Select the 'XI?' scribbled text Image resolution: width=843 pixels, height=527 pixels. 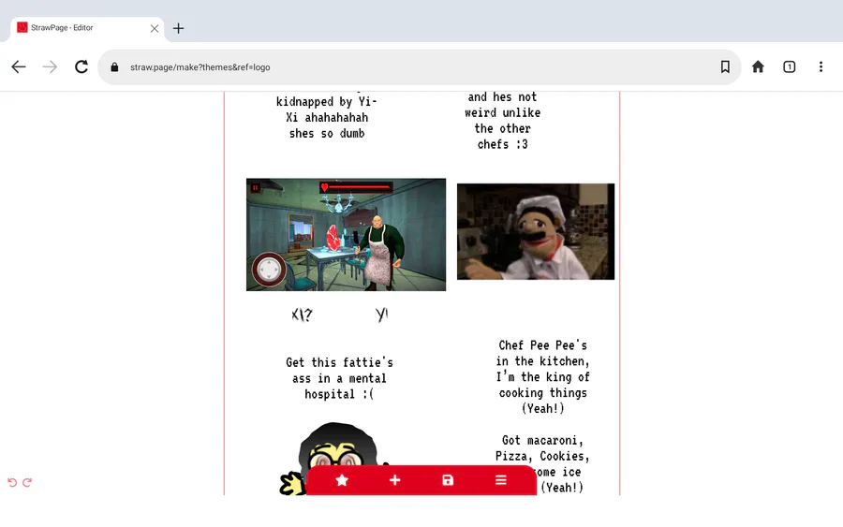[302, 315]
